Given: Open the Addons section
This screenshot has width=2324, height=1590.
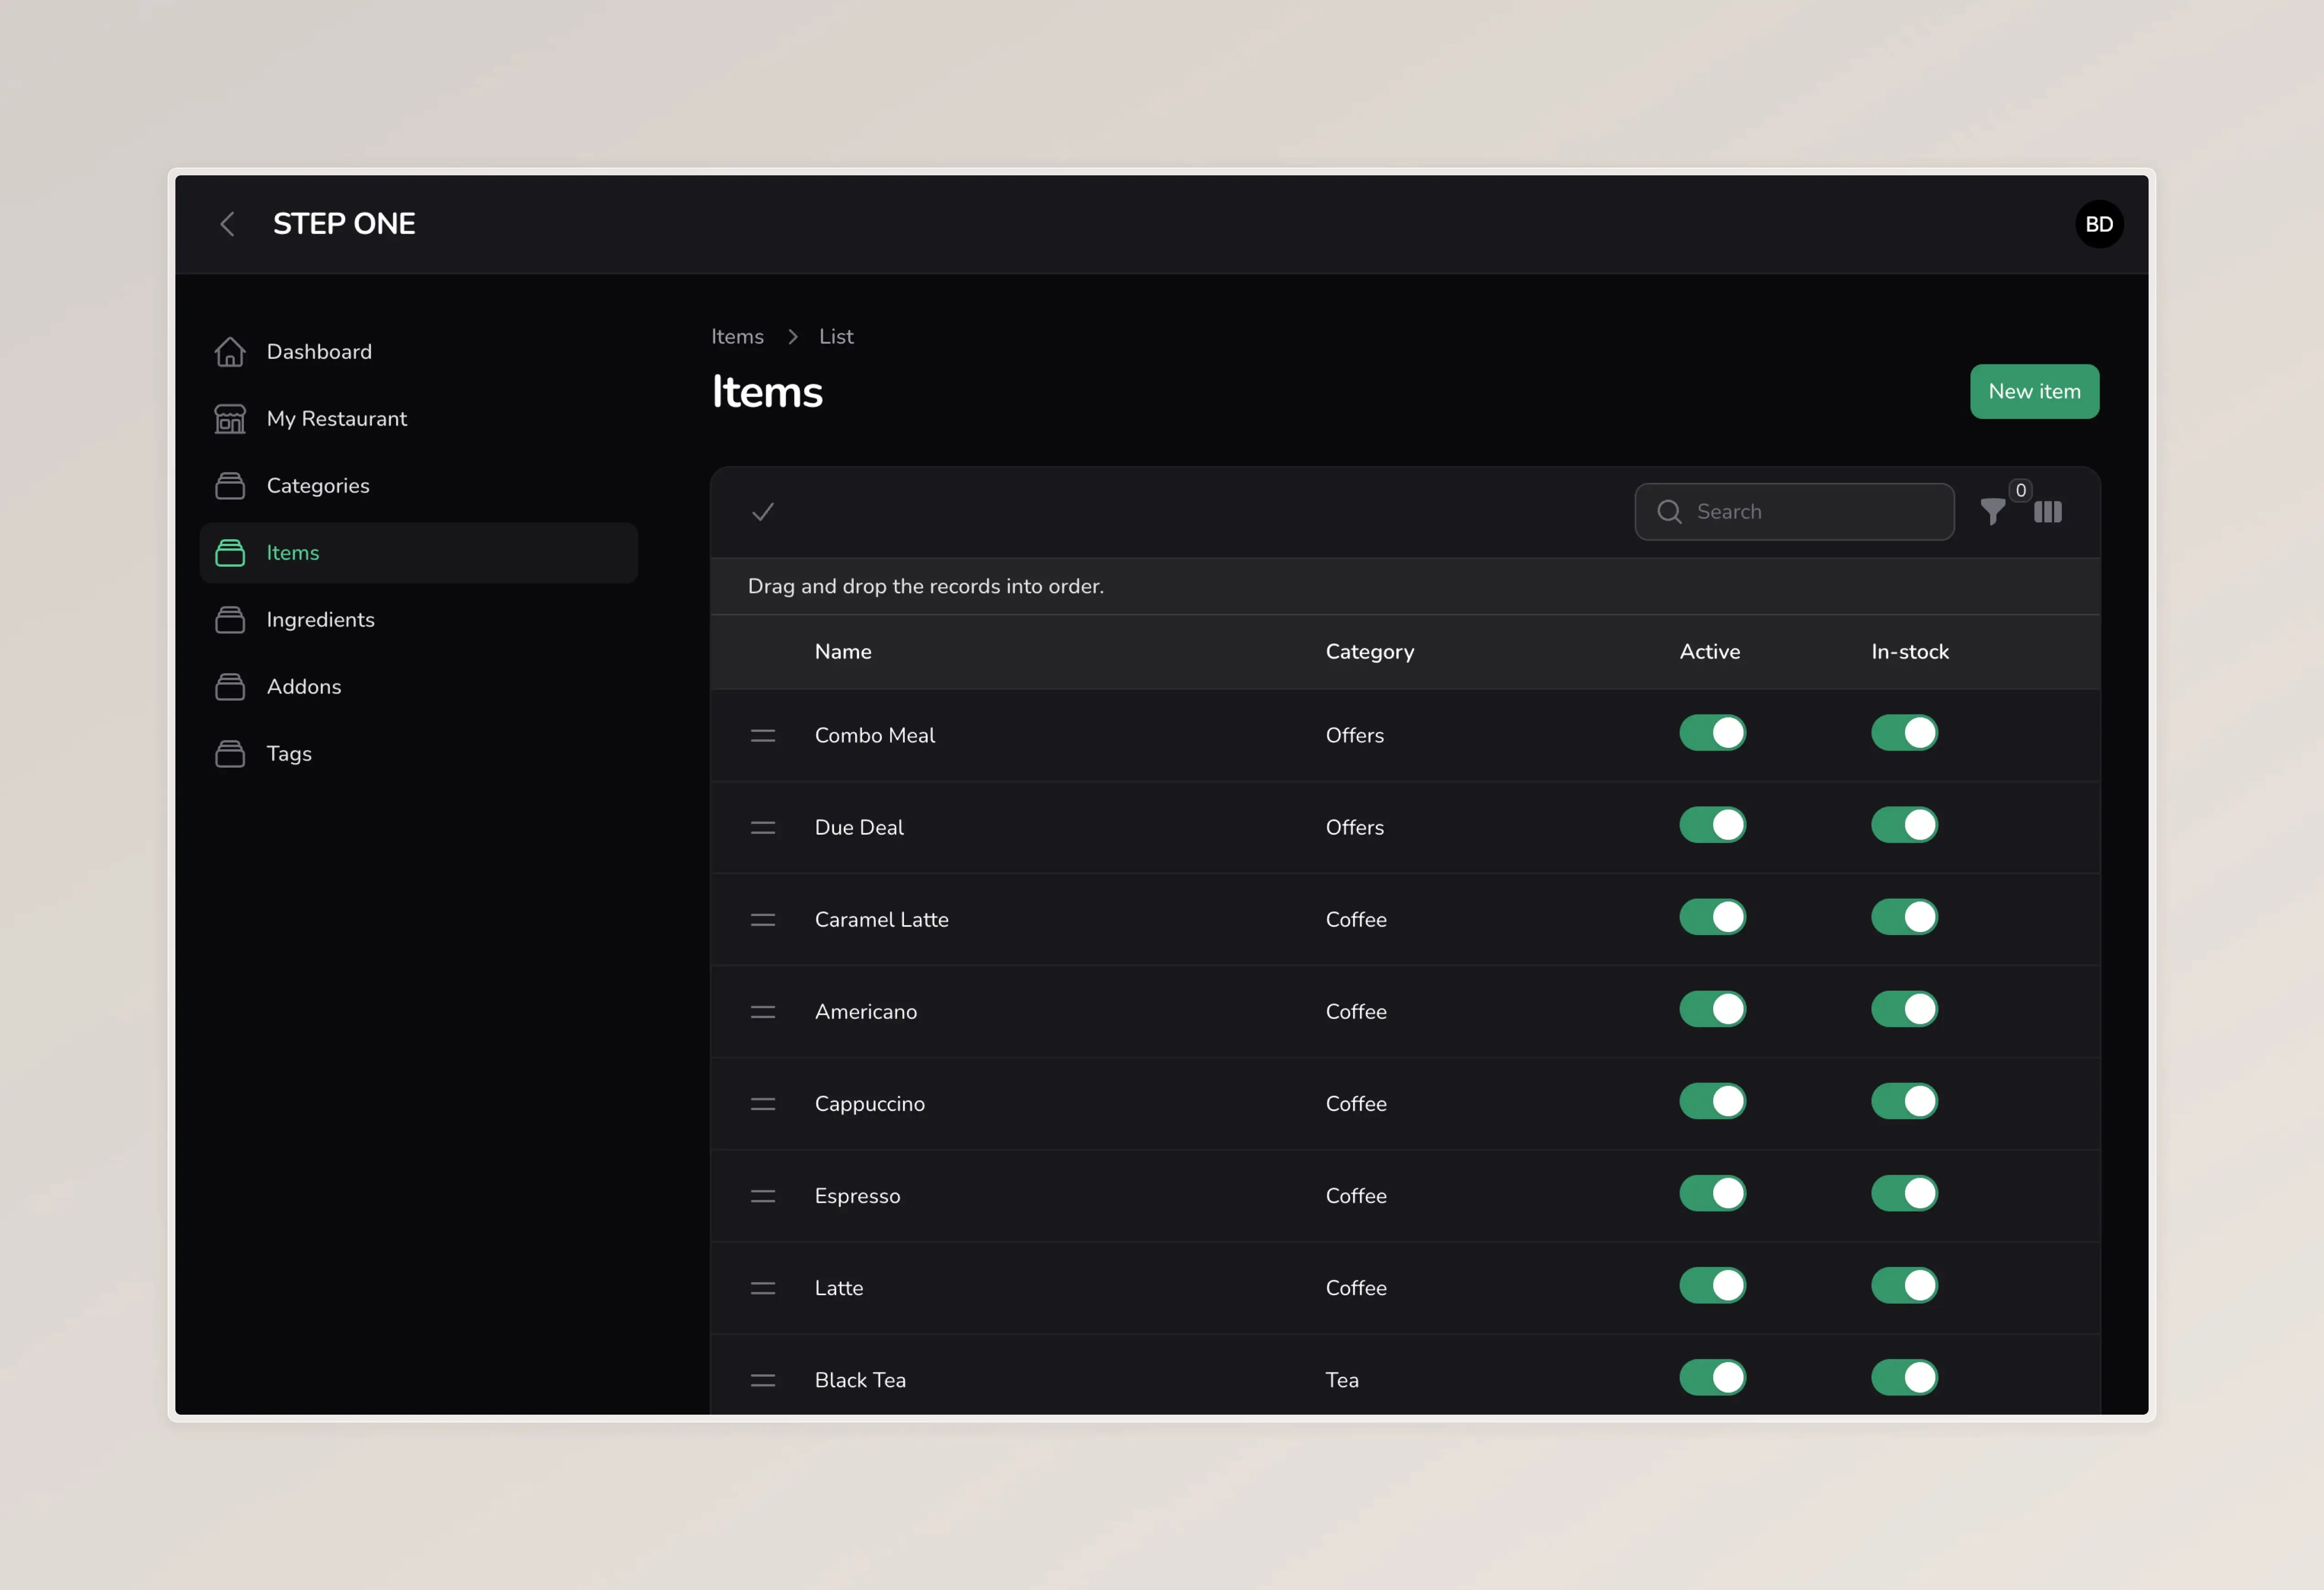Looking at the screenshot, I should coord(419,687).
